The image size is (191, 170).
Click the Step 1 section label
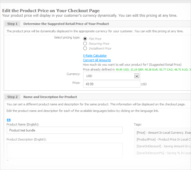point(12,24)
